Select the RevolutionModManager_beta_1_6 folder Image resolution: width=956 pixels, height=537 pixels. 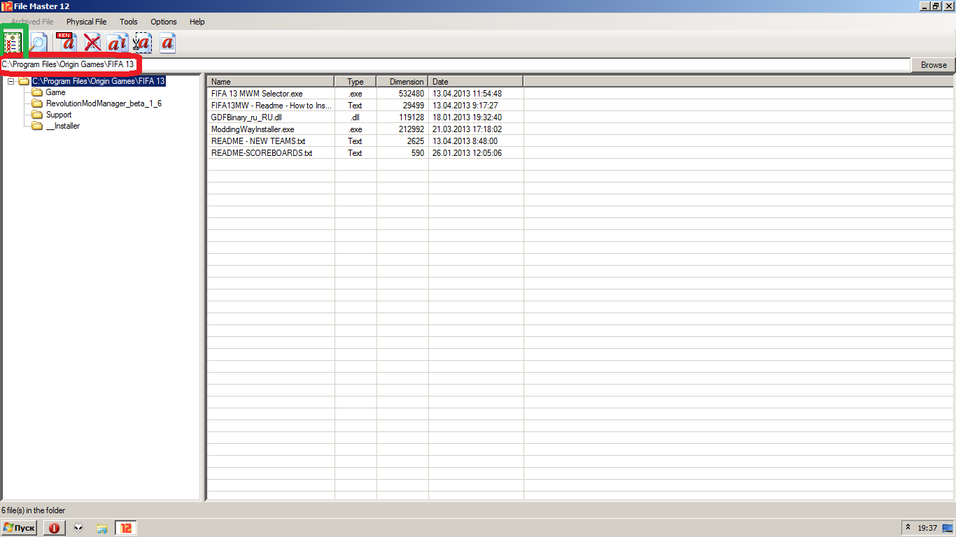pos(104,103)
